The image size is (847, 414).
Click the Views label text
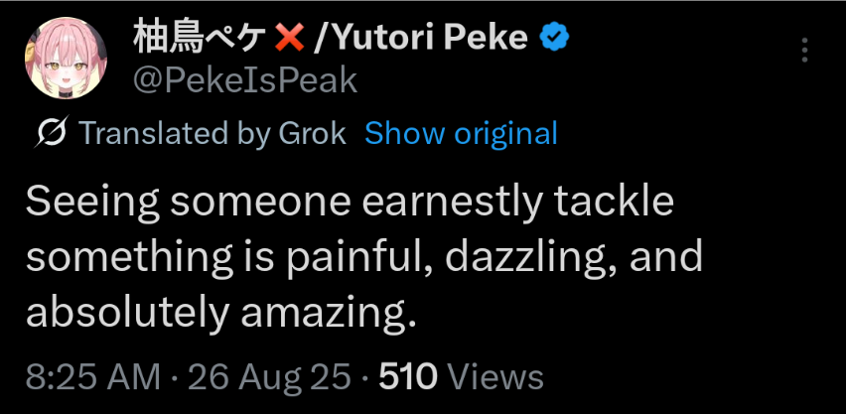tap(495, 377)
